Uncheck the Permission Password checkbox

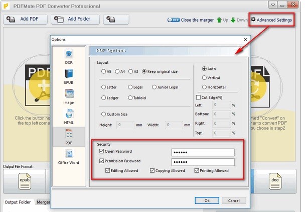(102, 161)
